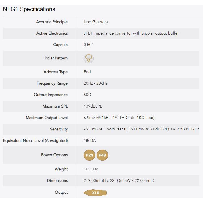Click the Output Impedance 50Ω value

point(87,95)
